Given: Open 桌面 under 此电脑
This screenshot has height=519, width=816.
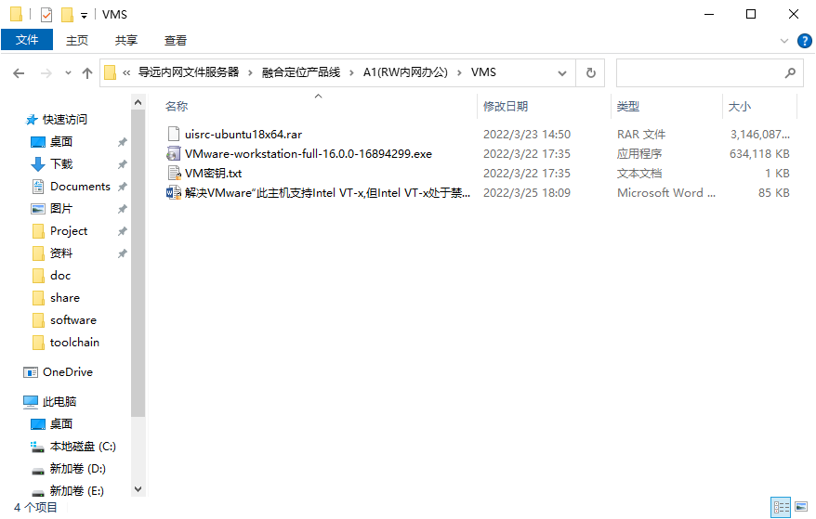Looking at the screenshot, I should [x=61, y=424].
